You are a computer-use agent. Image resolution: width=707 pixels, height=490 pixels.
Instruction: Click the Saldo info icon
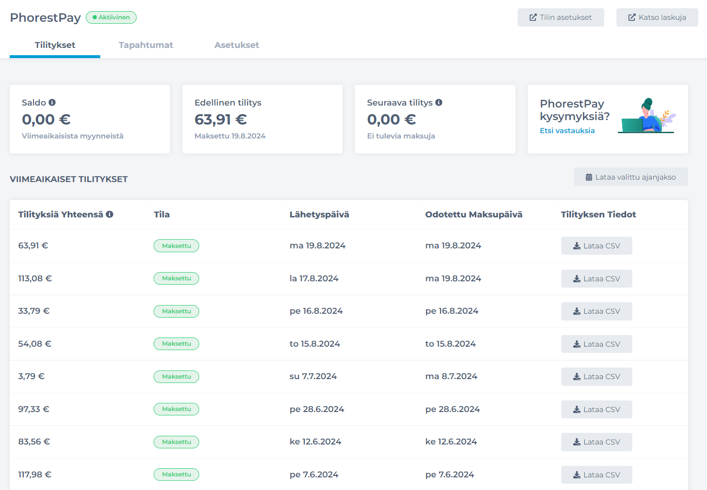click(52, 103)
